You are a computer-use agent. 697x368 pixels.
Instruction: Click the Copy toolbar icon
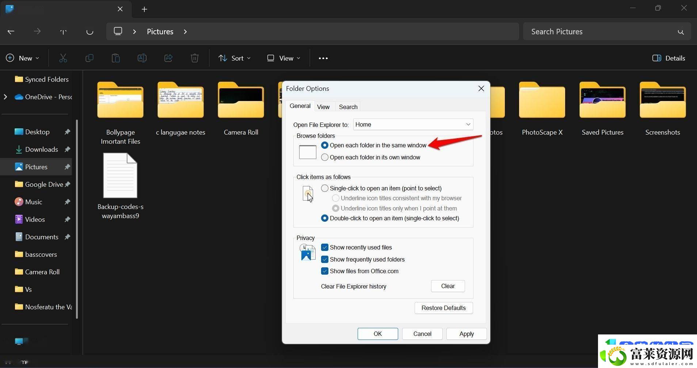click(89, 58)
